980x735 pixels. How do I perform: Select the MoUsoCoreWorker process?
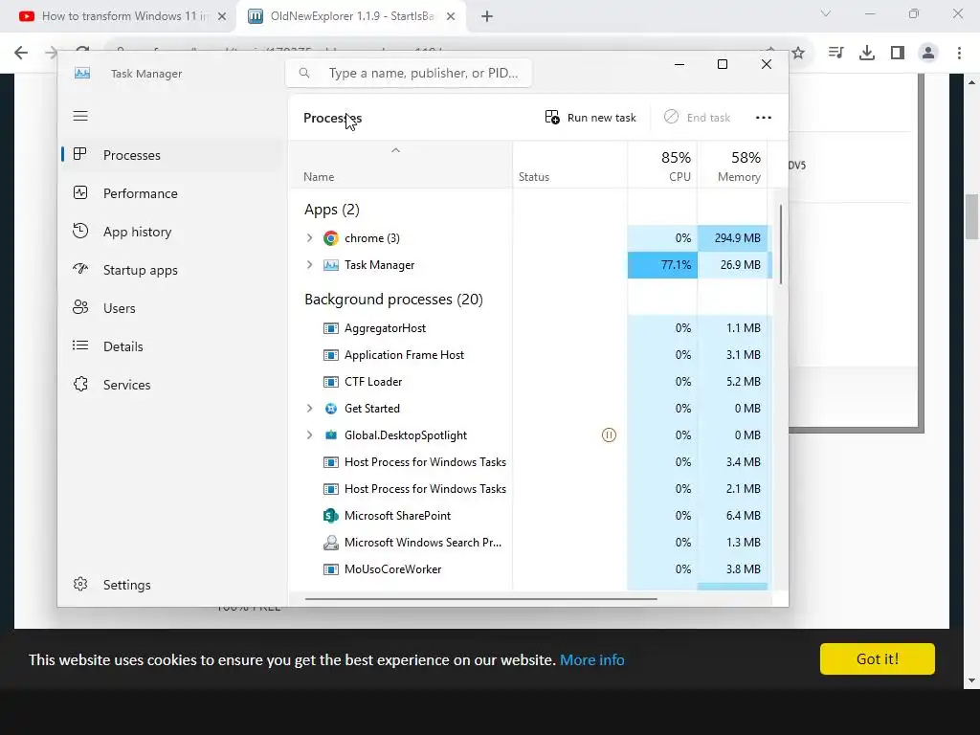530,569
